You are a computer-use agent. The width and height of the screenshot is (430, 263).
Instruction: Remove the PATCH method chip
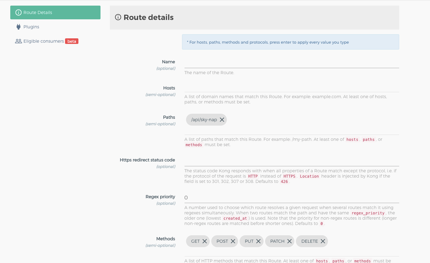(289, 241)
